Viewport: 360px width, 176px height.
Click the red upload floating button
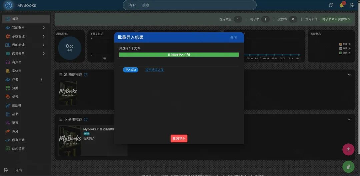(x=348, y=149)
